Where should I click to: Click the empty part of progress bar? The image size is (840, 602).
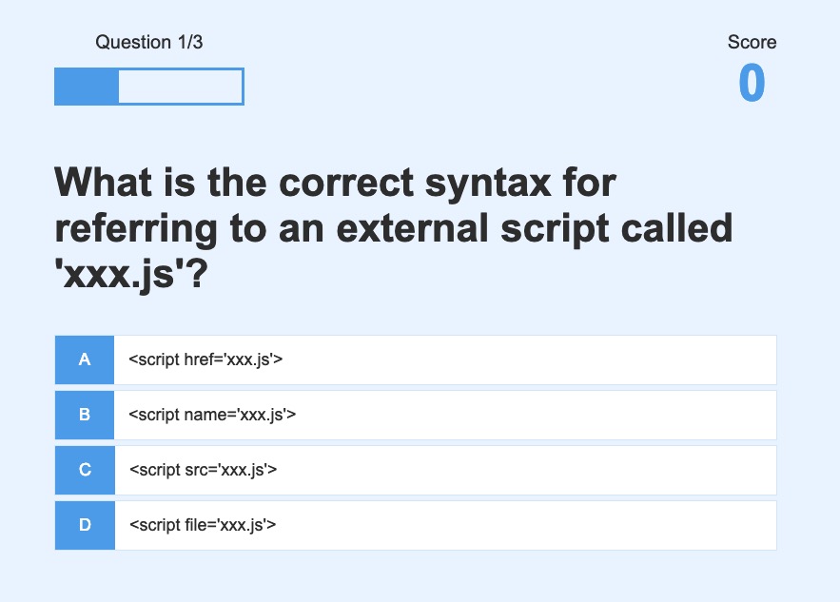click(181, 87)
